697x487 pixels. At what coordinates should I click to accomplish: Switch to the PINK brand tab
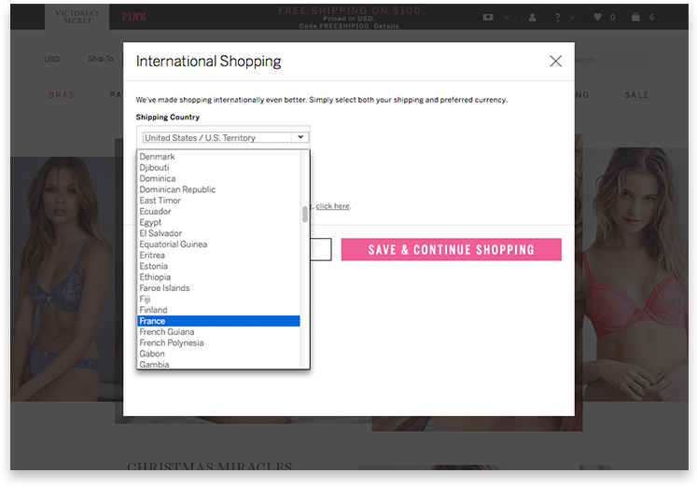tap(133, 17)
